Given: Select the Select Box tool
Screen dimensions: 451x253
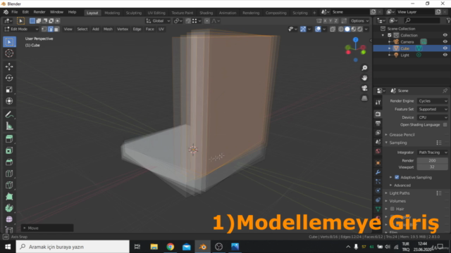Looking at the screenshot, I should click(9, 42).
